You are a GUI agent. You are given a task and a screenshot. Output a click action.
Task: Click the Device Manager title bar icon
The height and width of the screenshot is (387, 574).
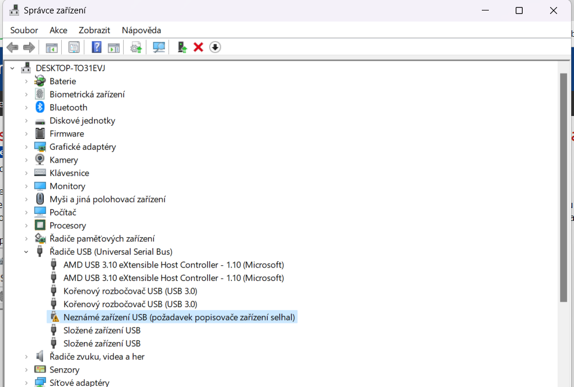[14, 10]
